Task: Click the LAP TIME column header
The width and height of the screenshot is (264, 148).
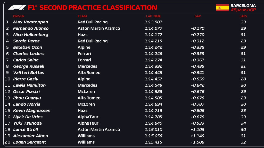Action: point(153,16)
